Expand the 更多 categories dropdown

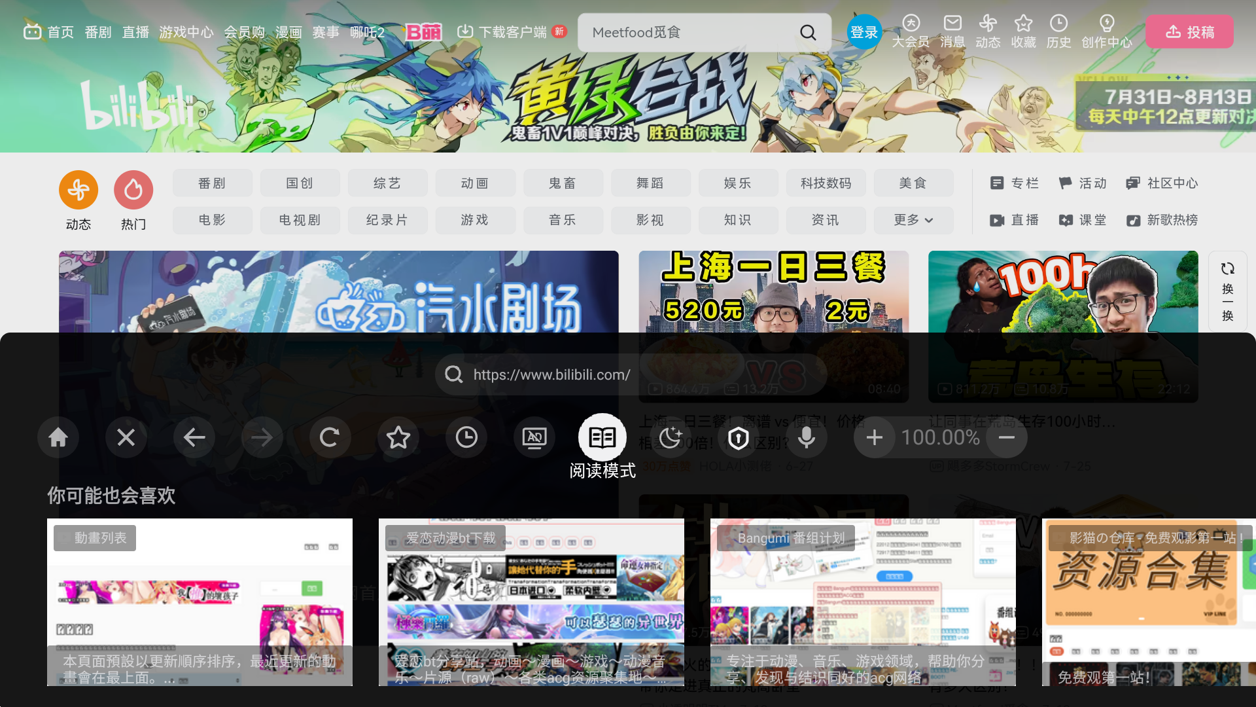(x=913, y=220)
